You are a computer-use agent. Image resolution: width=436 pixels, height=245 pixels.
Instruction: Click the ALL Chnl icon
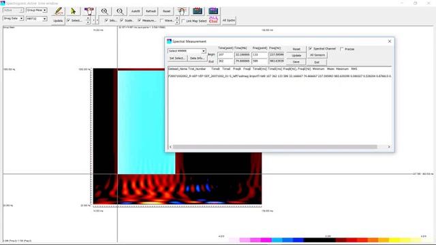point(213,20)
